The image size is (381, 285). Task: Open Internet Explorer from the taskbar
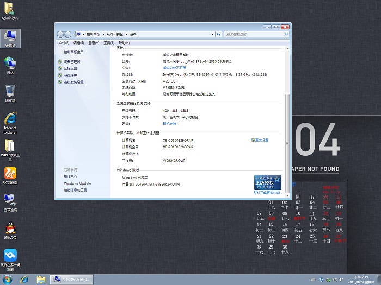(24, 279)
